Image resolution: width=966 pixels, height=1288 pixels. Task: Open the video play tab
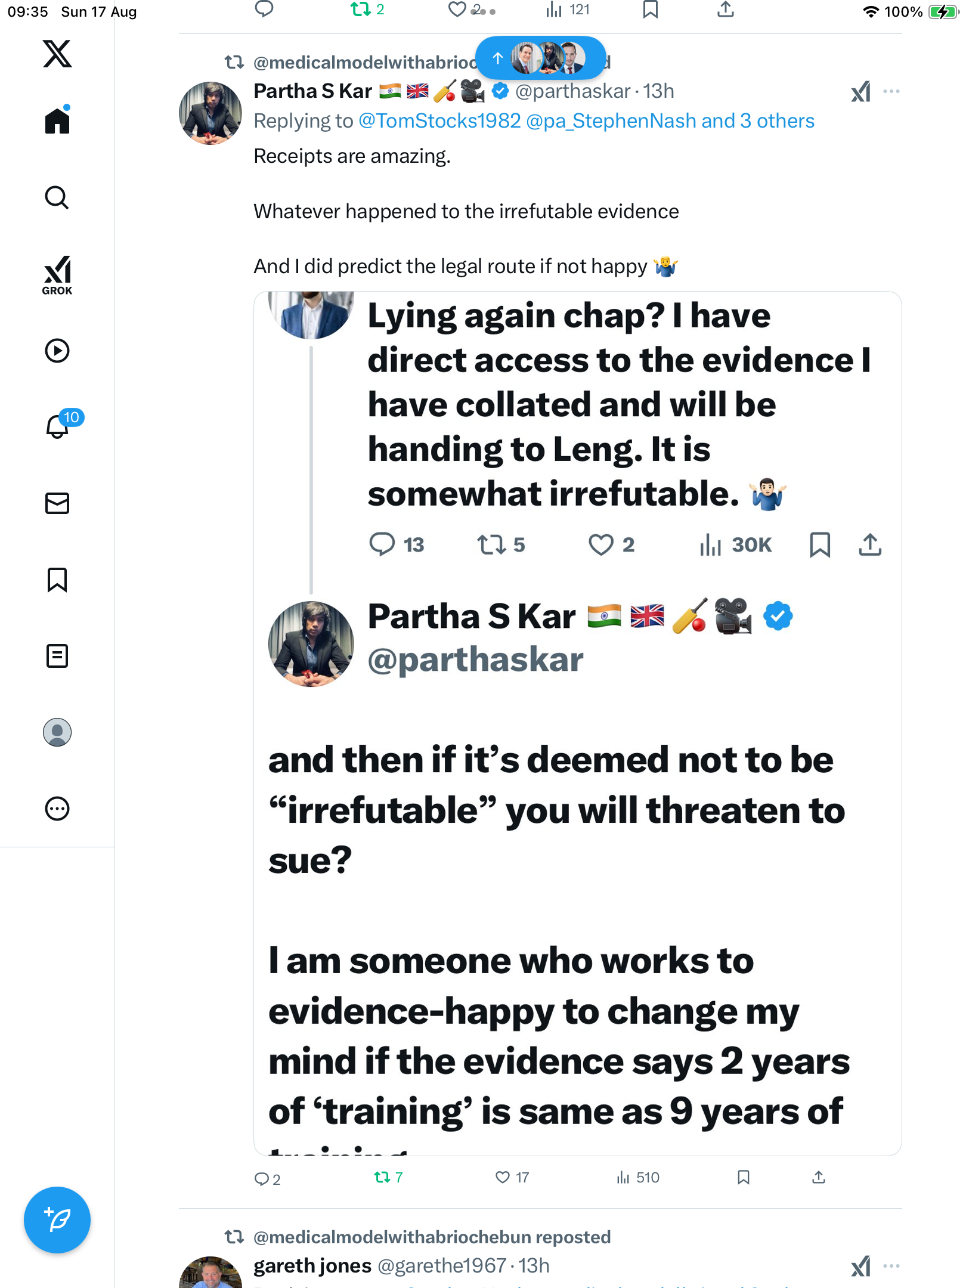click(x=57, y=351)
